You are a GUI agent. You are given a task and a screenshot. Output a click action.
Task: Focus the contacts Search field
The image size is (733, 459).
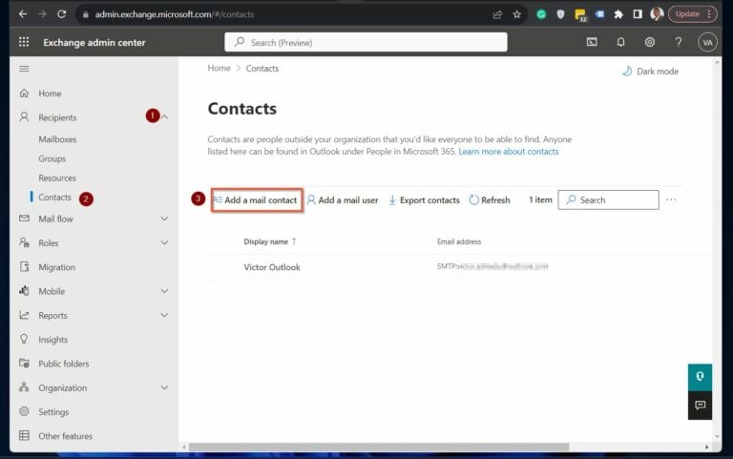[x=609, y=200]
